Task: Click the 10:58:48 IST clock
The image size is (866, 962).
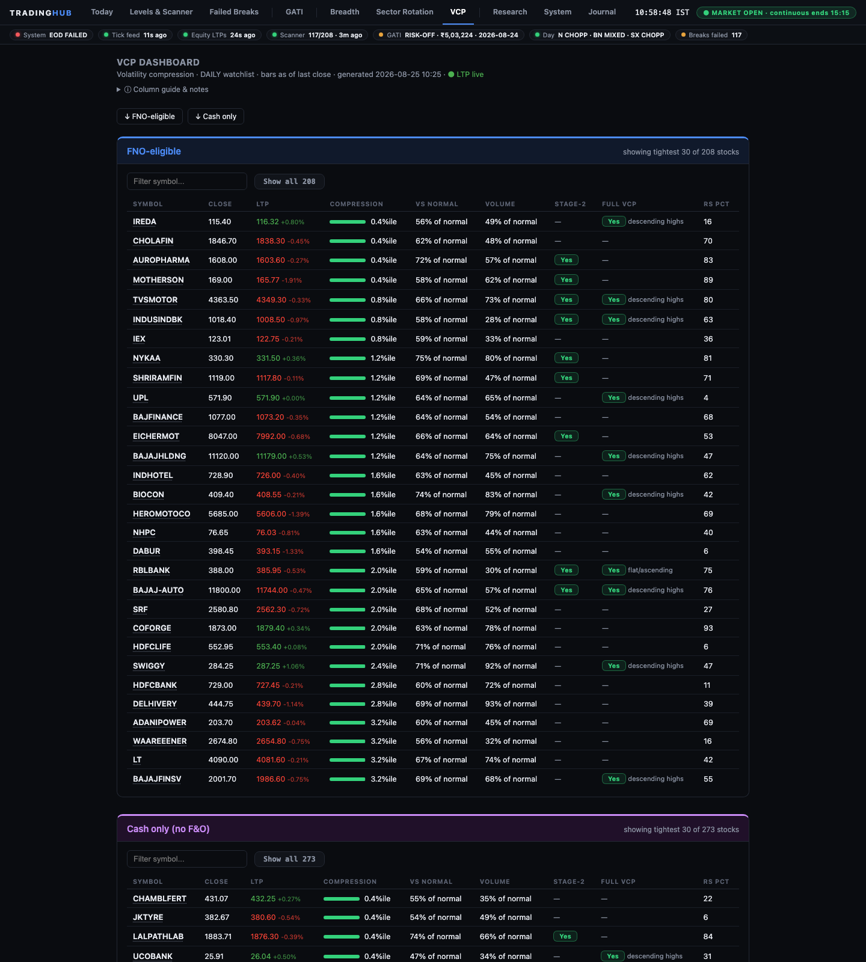Action: [x=662, y=13]
